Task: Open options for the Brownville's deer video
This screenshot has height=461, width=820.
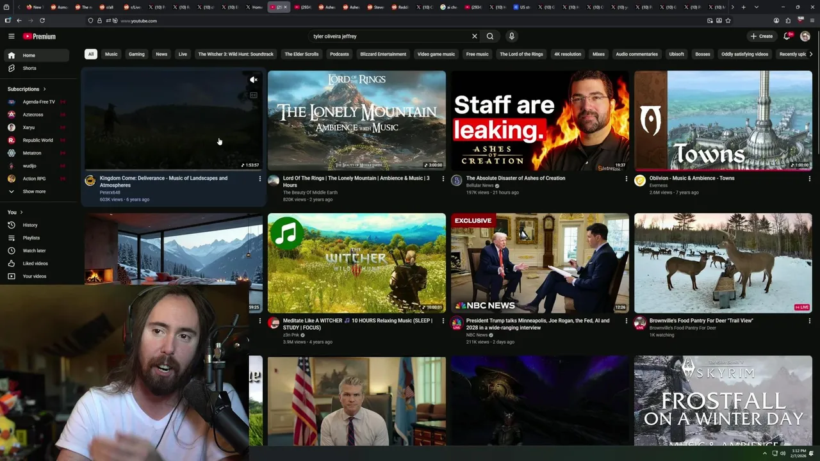Action: click(809, 321)
